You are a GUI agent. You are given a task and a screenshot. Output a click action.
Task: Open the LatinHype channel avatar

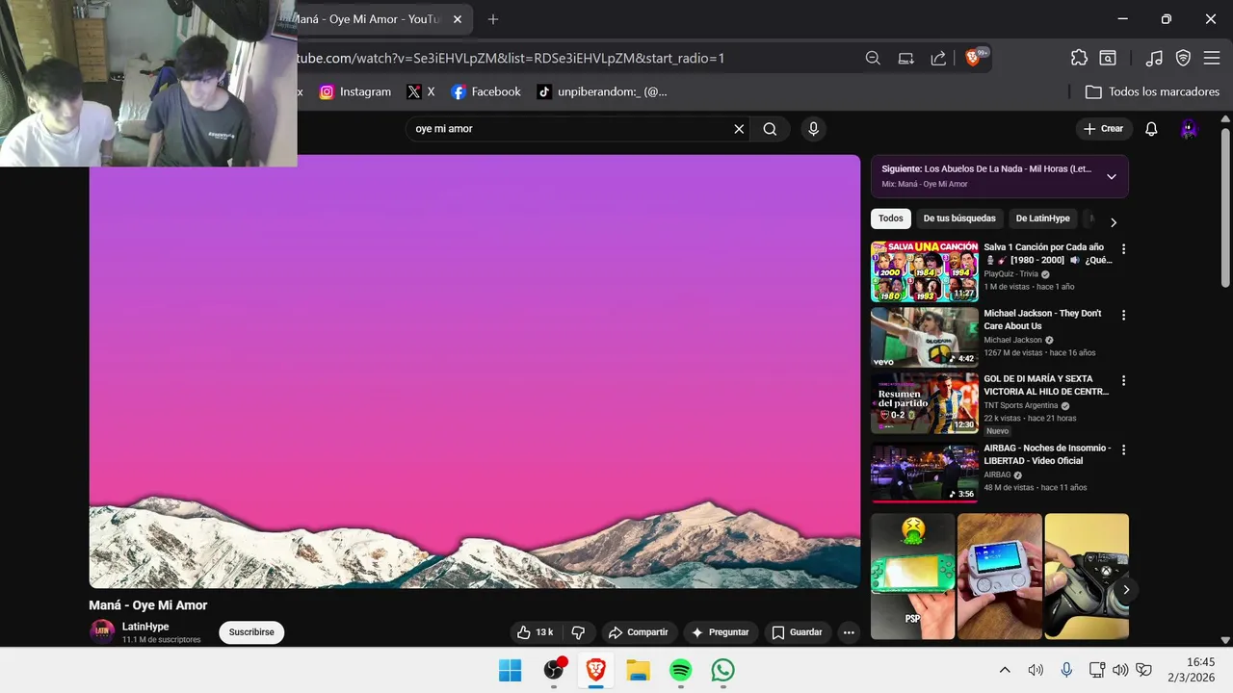pos(102,632)
